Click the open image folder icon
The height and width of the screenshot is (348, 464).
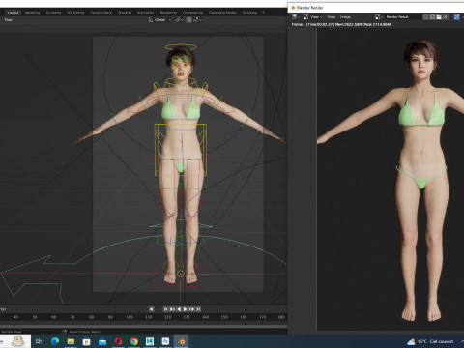439,17
